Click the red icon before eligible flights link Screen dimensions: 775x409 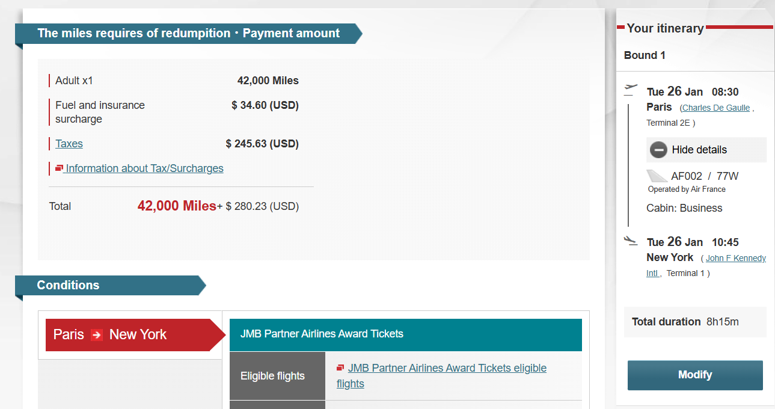coord(340,367)
